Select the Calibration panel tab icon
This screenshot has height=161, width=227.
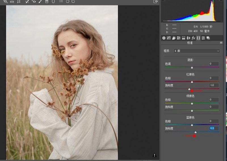198,38
